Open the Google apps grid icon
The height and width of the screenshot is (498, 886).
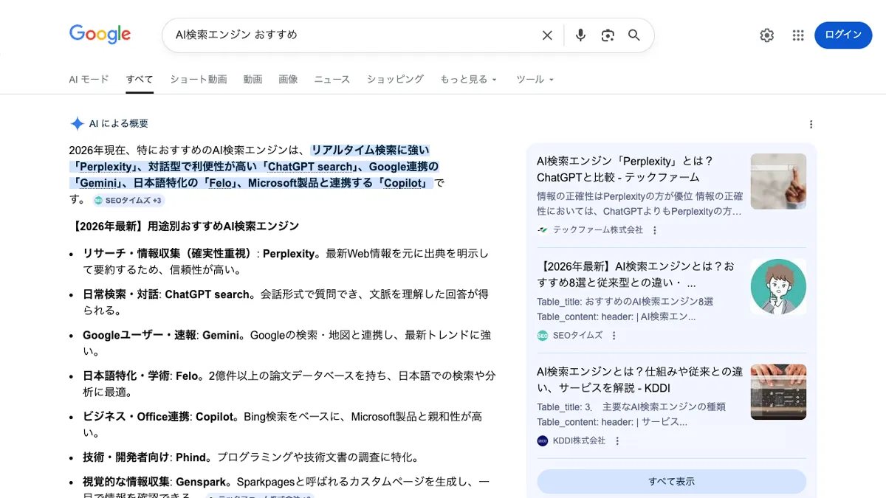pos(798,35)
